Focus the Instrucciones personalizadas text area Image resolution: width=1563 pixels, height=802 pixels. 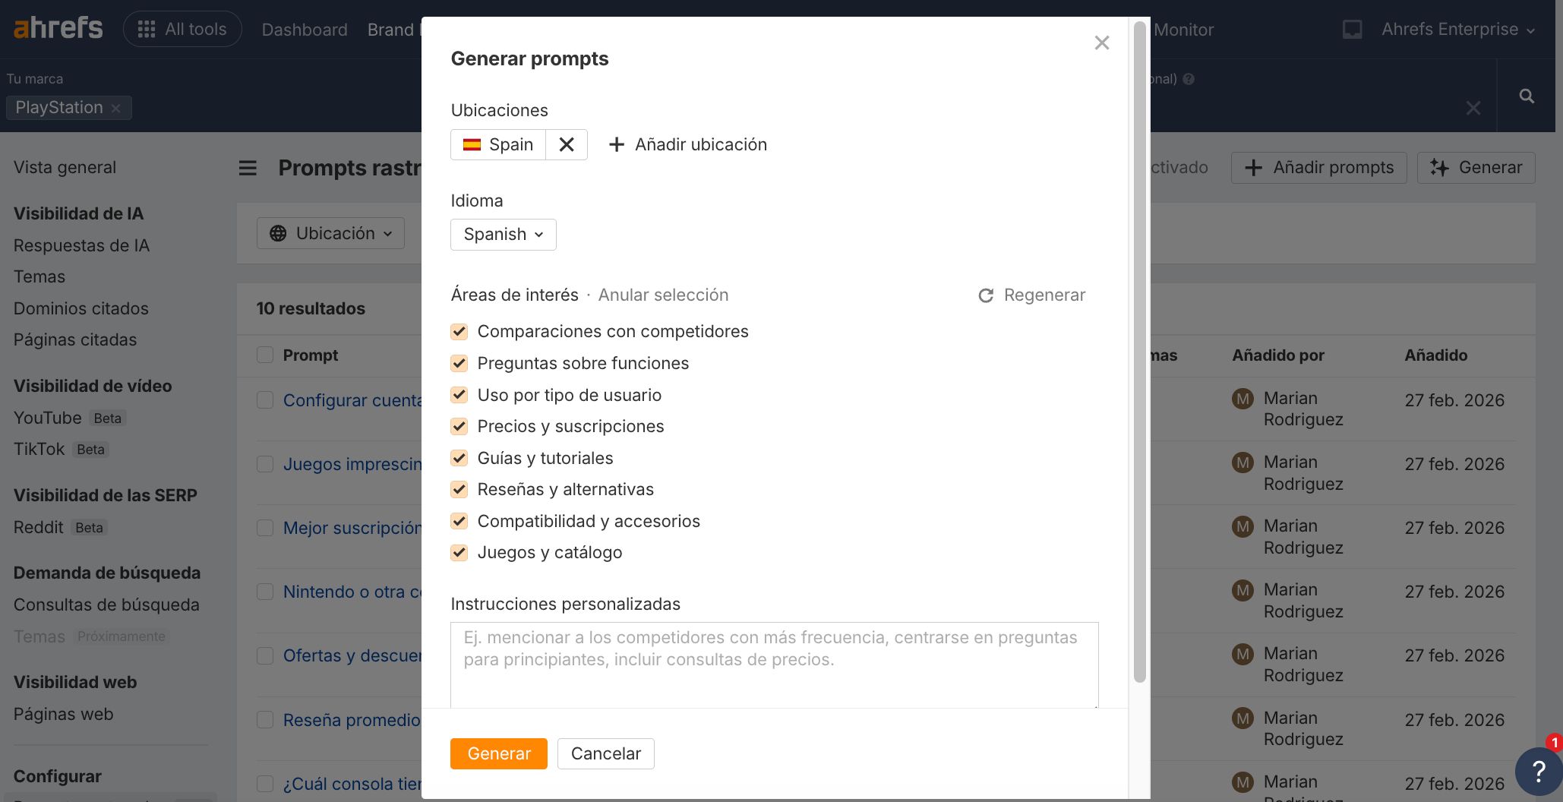click(x=774, y=665)
